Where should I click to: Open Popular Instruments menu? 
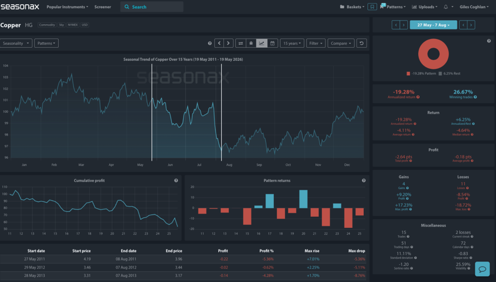point(67,7)
